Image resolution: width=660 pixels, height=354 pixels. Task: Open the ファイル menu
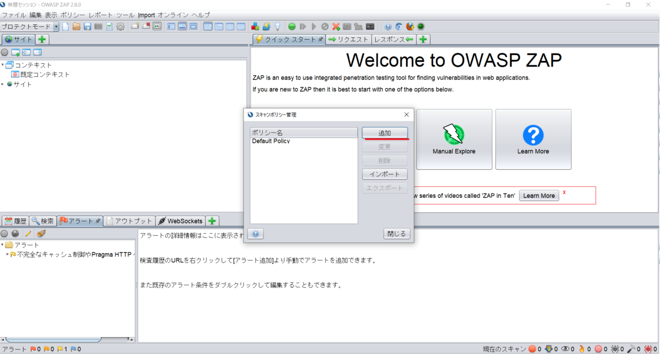click(14, 15)
